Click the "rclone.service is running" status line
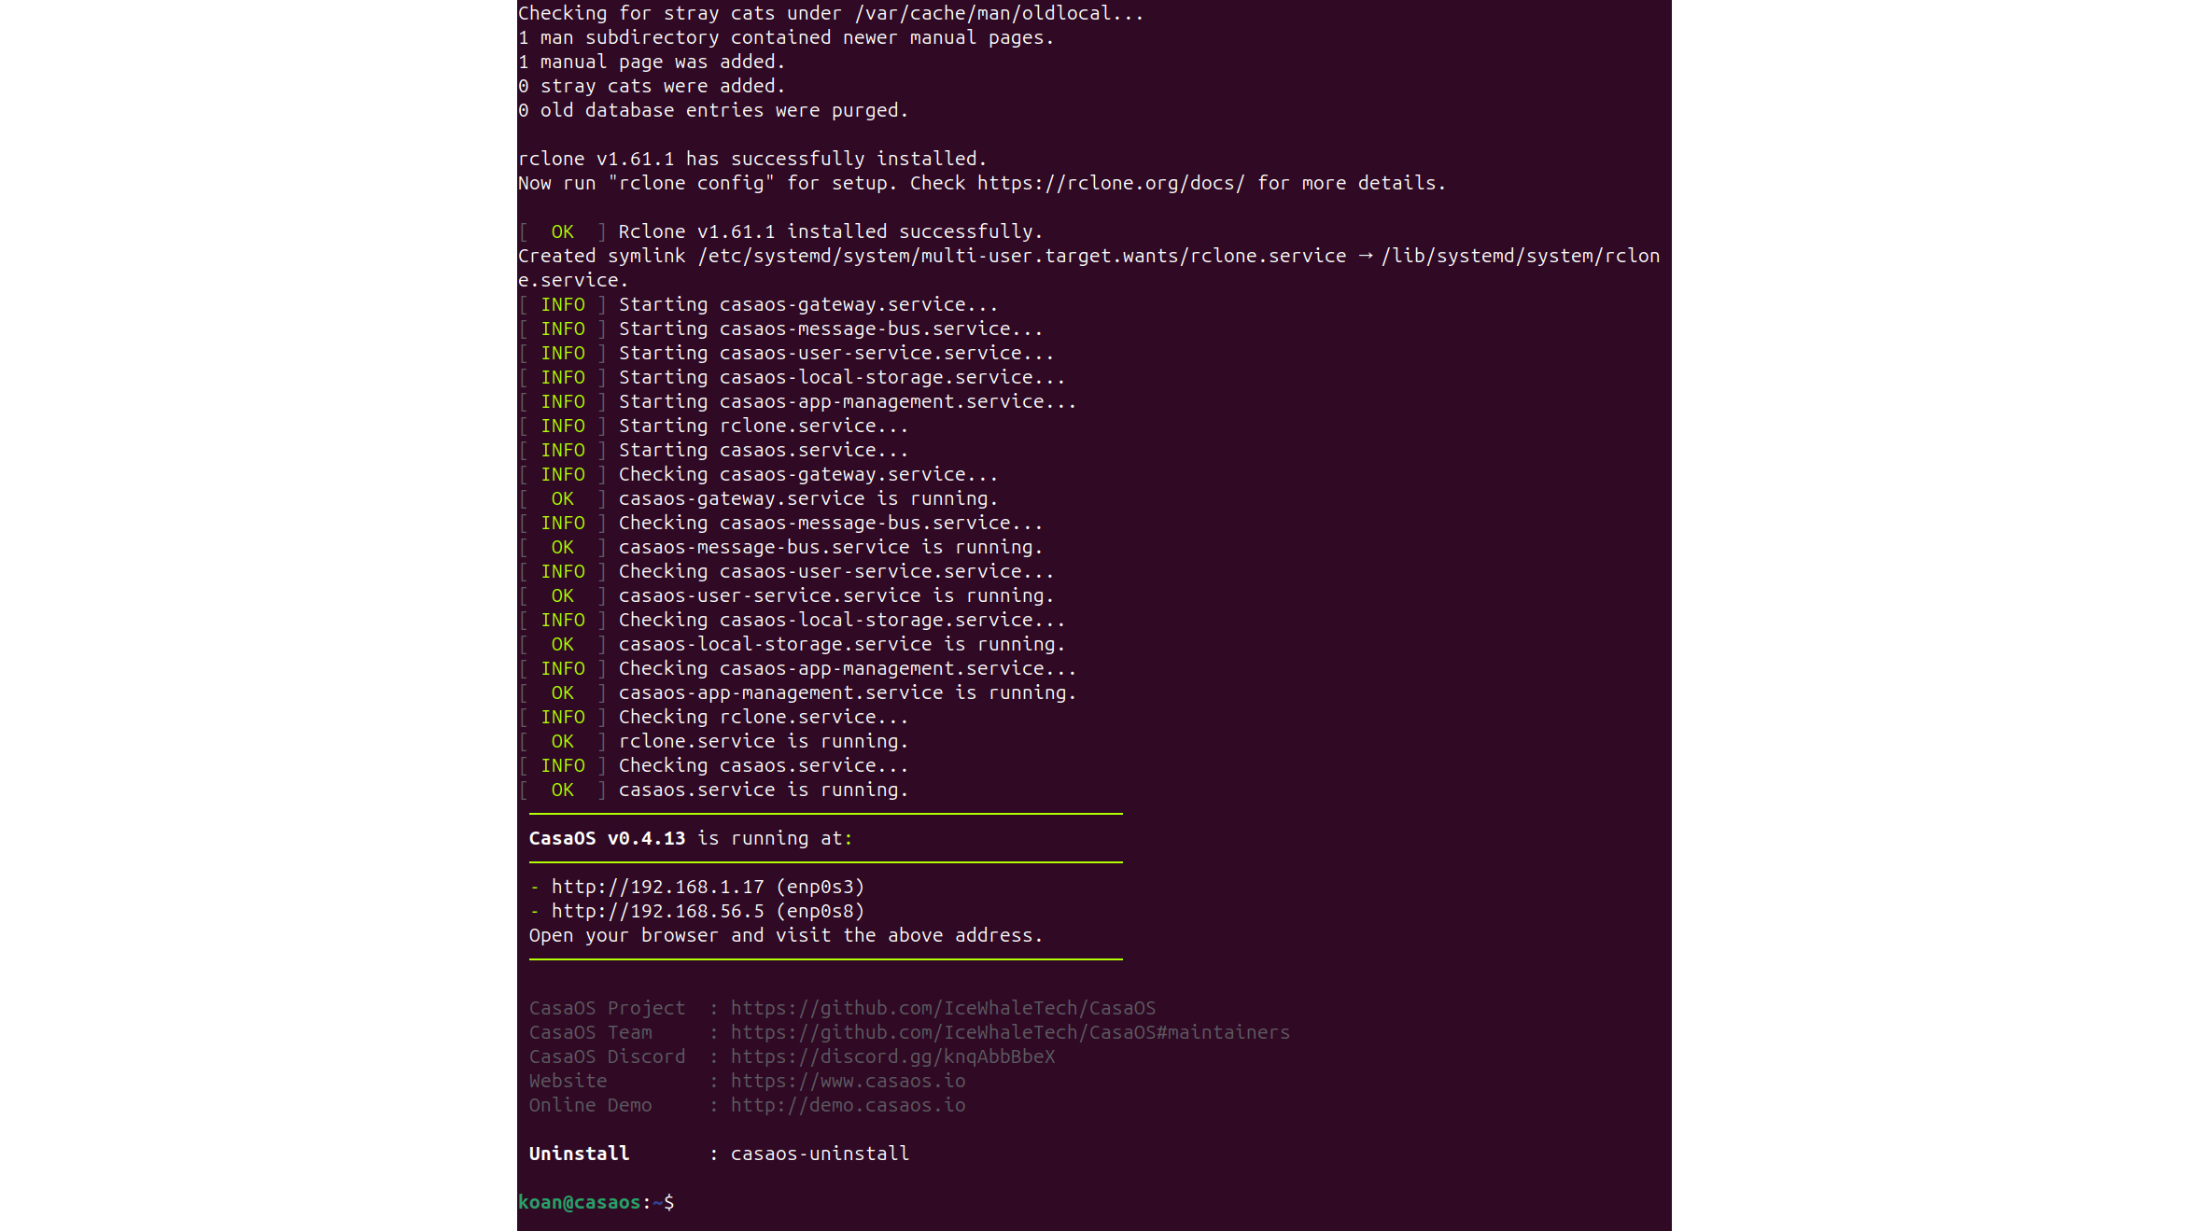 [762, 741]
